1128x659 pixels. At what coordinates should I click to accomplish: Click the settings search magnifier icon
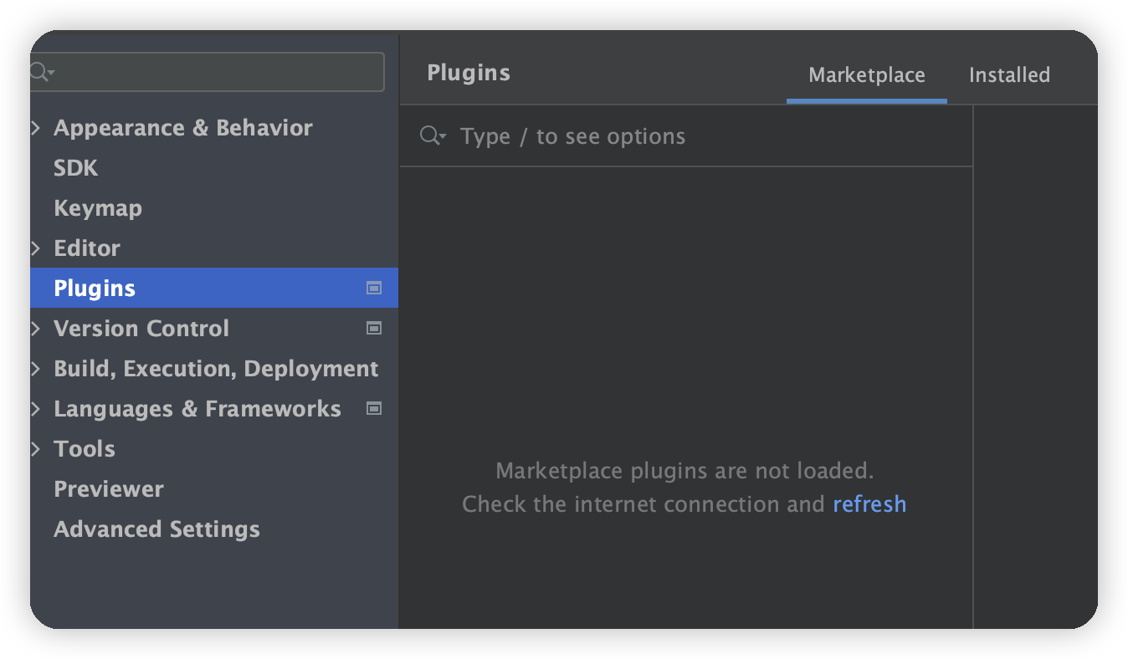point(40,72)
